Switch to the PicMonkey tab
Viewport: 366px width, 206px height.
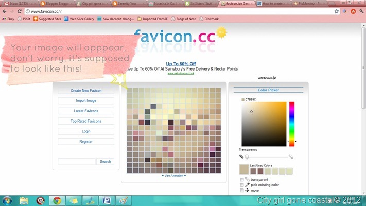tap(308, 4)
